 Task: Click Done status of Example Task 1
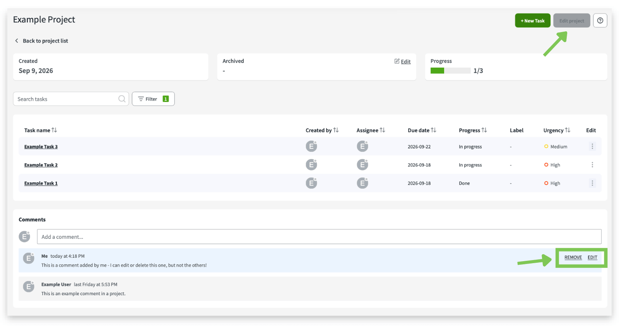tap(464, 183)
